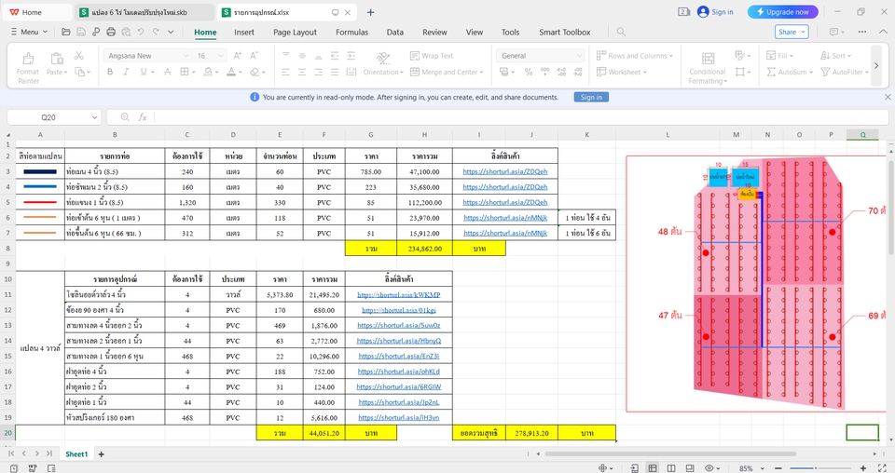Open the shorturl.asia/nMNjk link in row 6
The image size is (895, 473).
505,218
